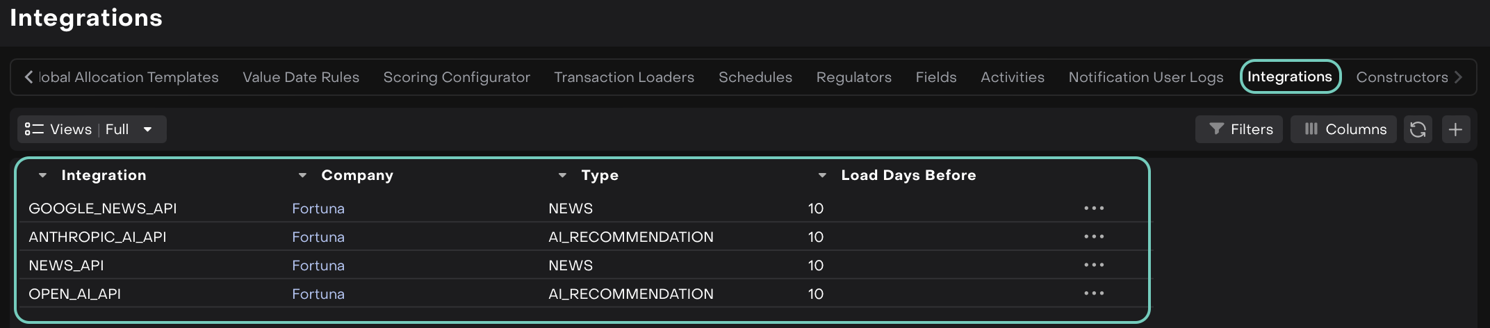Follow Fortuna link in GOOGLE_NEWS_API row
This screenshot has width=1490, height=328.
point(318,208)
